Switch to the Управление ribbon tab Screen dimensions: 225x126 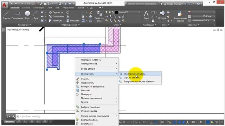[x=68, y=8]
